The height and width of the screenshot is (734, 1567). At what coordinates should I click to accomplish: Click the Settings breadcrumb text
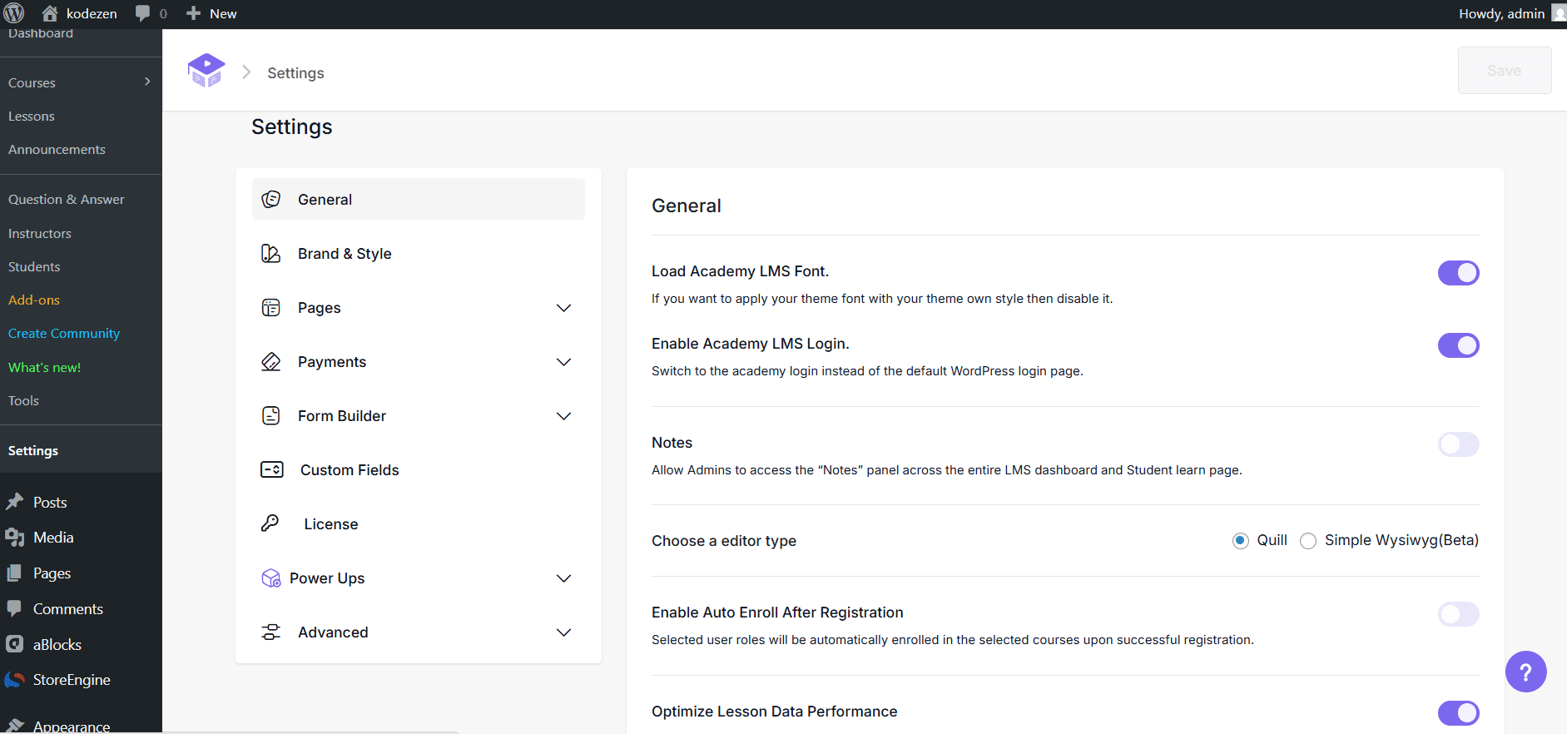coord(295,73)
